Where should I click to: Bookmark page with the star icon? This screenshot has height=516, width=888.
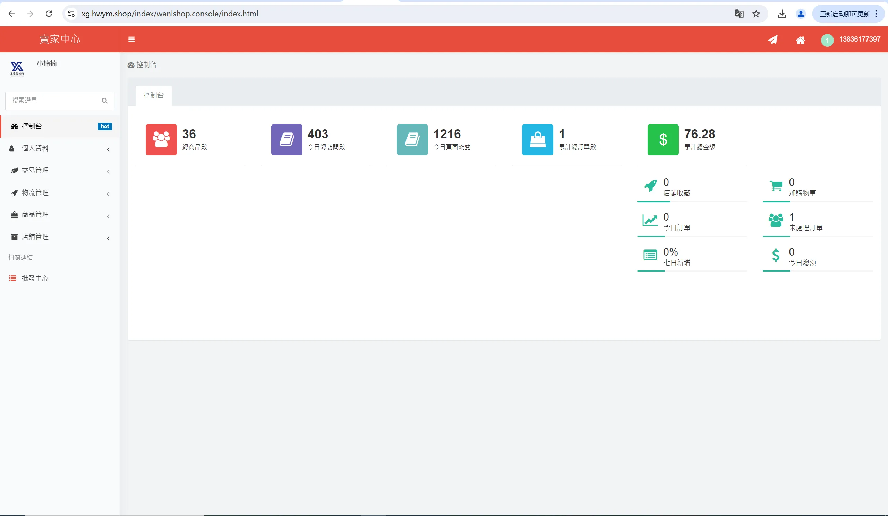[756, 14]
